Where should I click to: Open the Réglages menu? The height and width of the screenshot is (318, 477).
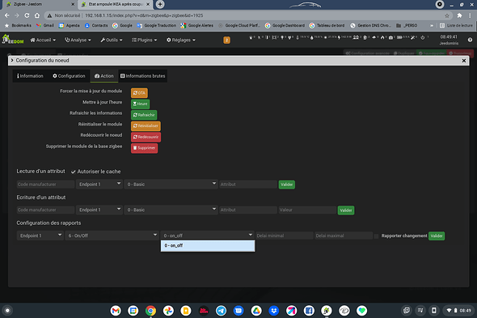click(181, 40)
